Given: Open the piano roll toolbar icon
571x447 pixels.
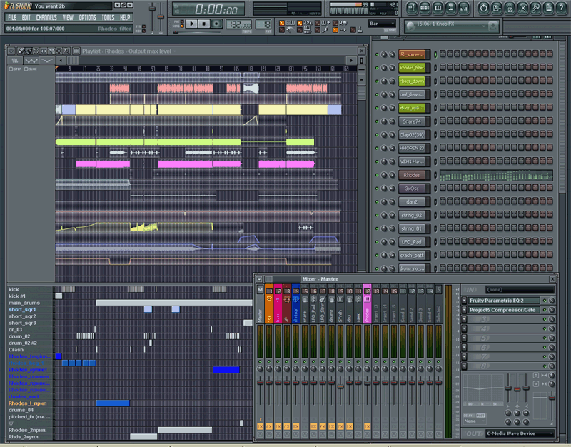Looking at the screenshot, I should pos(438,8).
